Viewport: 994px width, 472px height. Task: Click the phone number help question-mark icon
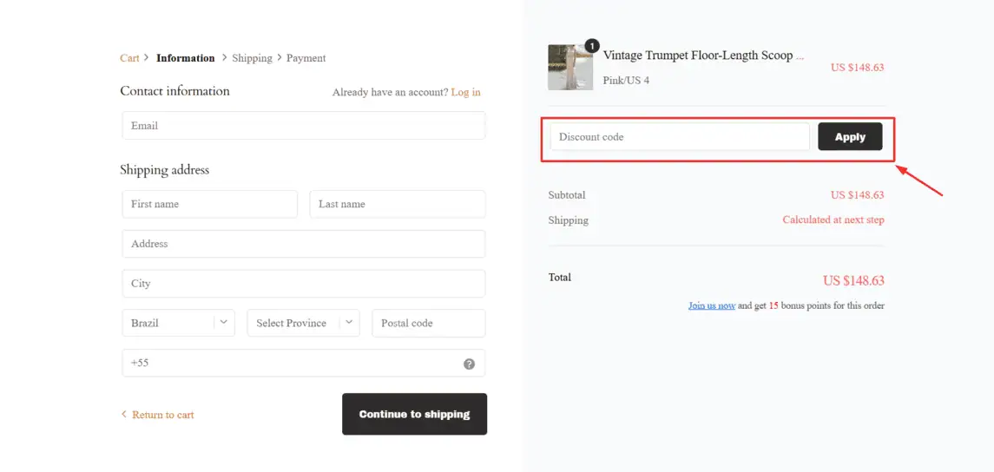[469, 364]
